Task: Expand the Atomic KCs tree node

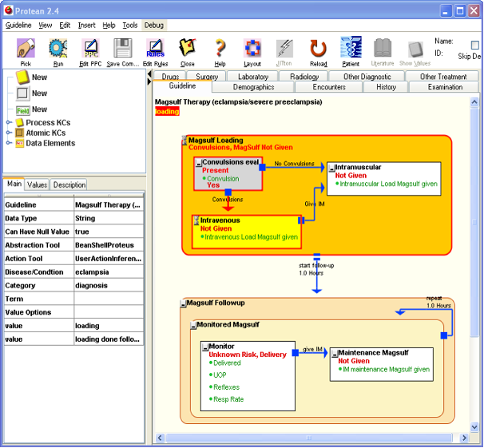Action: pyautogui.click(x=10, y=133)
